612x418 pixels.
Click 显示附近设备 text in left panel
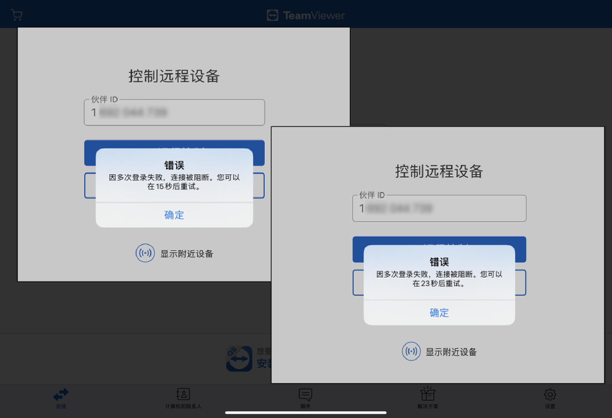tap(186, 254)
